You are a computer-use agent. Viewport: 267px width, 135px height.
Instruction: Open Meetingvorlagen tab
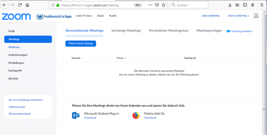[209, 31]
